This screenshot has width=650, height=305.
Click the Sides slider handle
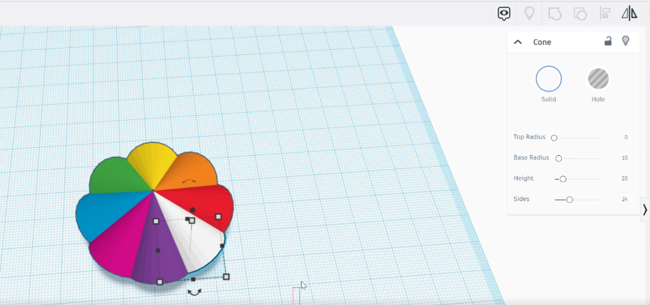pyautogui.click(x=570, y=200)
